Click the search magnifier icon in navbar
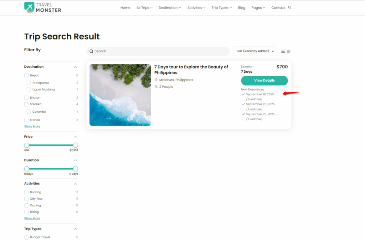The height and width of the screenshot is (240, 365). point(289,7)
